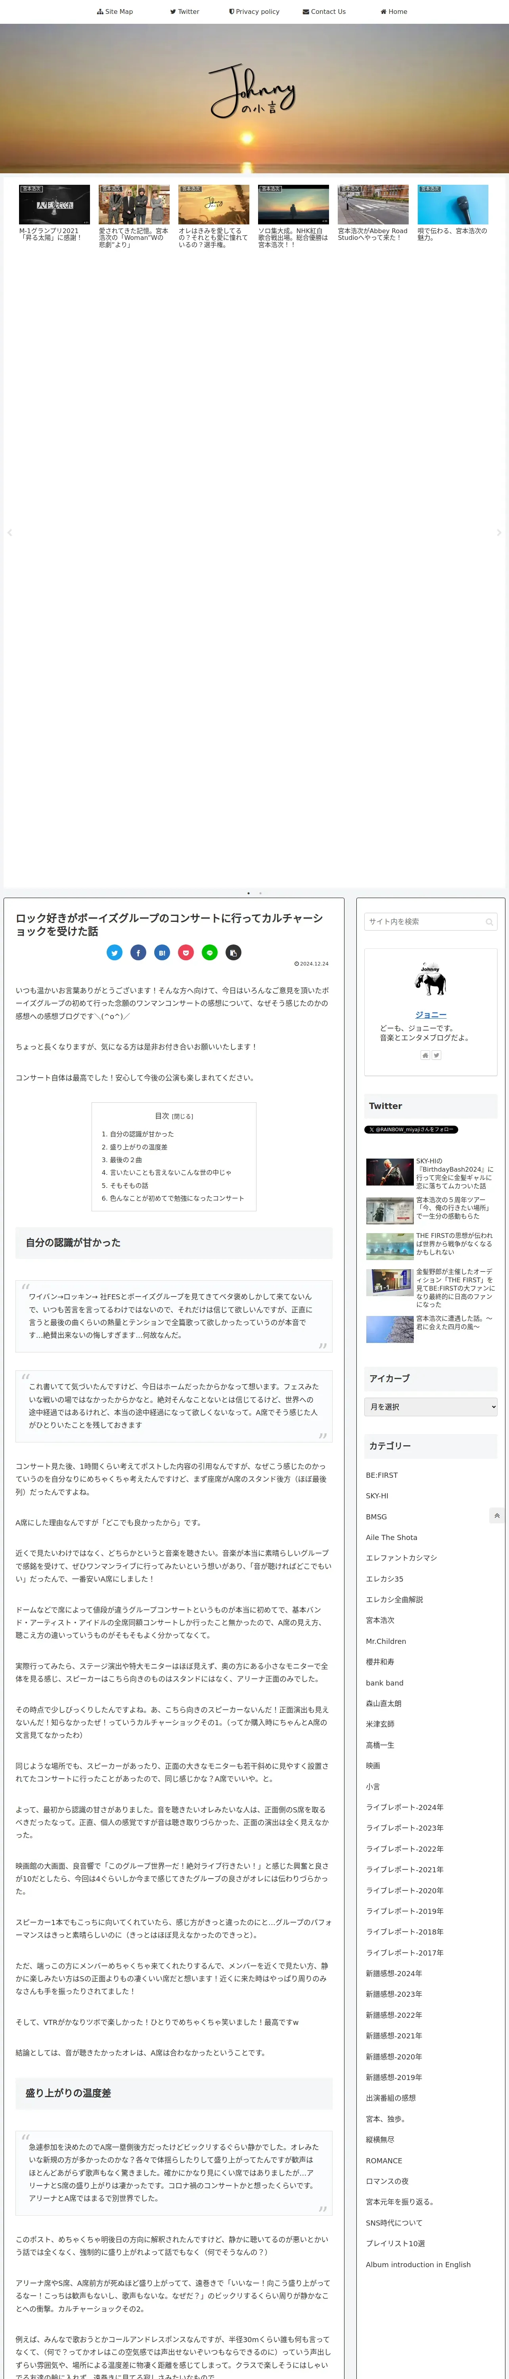Jump to 言いたいことも言えないこんな世の中じゃ in contents
This screenshot has height=2379, width=509.
pyautogui.click(x=171, y=1173)
